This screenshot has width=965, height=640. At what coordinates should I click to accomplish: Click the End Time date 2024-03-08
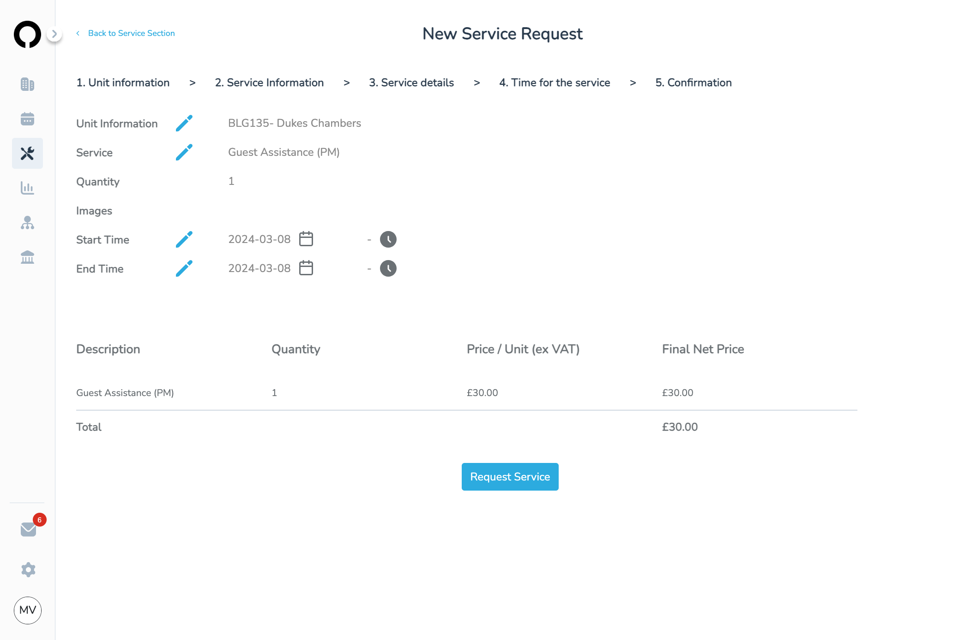tap(259, 268)
